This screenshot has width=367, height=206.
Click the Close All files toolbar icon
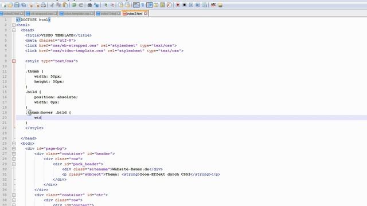click(x=37, y=5)
